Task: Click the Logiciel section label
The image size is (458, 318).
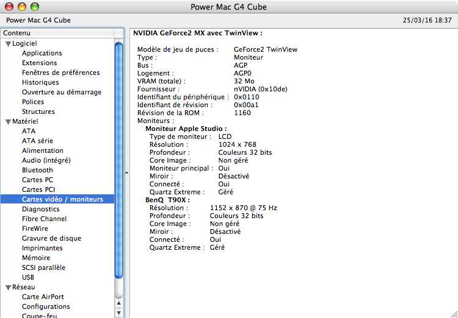Action: (24, 43)
